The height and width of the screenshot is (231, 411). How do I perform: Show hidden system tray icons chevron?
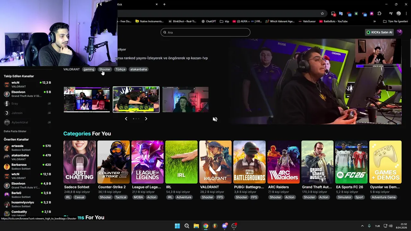tap(362, 226)
